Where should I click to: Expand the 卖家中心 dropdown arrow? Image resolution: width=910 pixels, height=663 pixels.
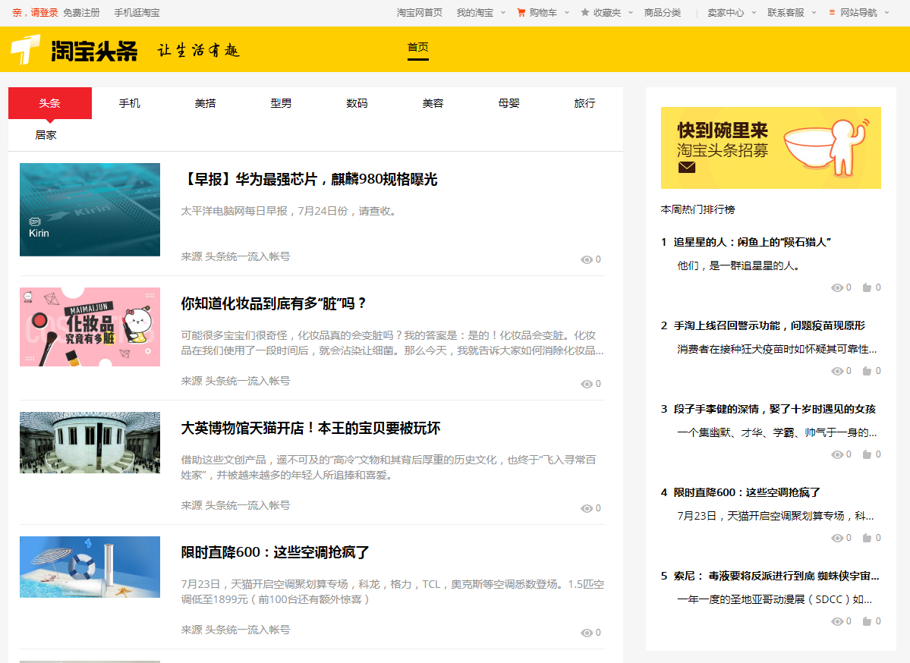(754, 13)
